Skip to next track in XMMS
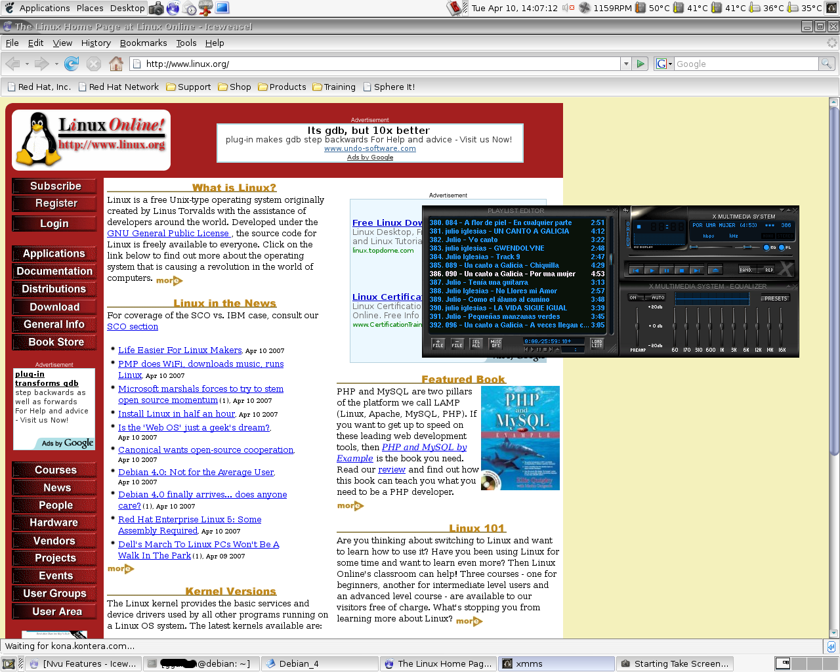Image resolution: width=840 pixels, height=672 pixels. click(697, 270)
